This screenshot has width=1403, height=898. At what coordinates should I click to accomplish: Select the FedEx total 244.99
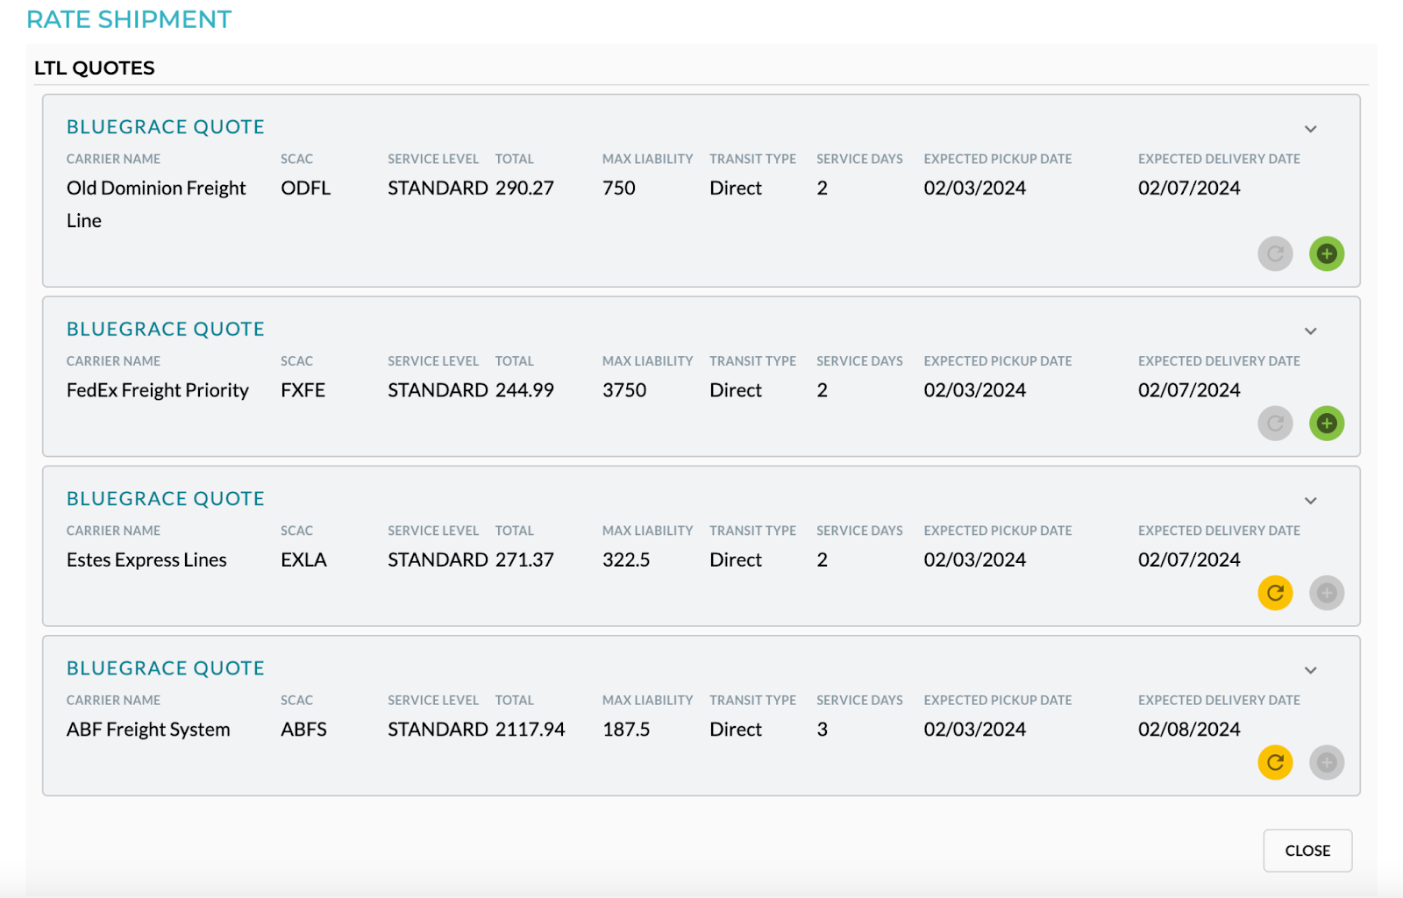click(524, 390)
